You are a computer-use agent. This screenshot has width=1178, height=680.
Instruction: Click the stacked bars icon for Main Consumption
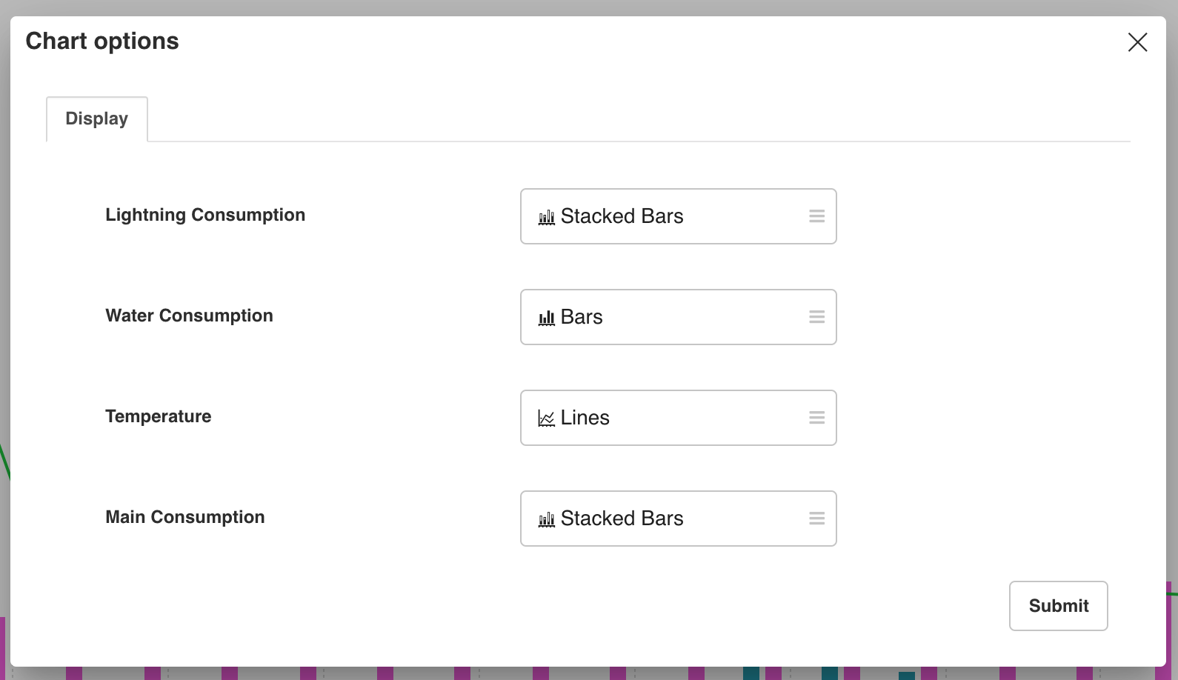coord(547,519)
